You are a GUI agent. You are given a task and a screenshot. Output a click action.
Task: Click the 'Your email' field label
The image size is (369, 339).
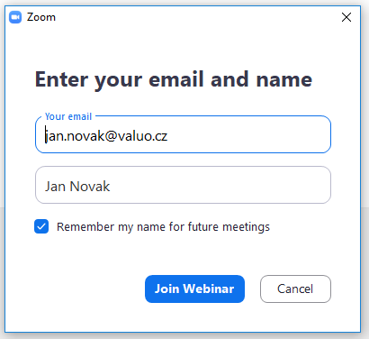(68, 116)
